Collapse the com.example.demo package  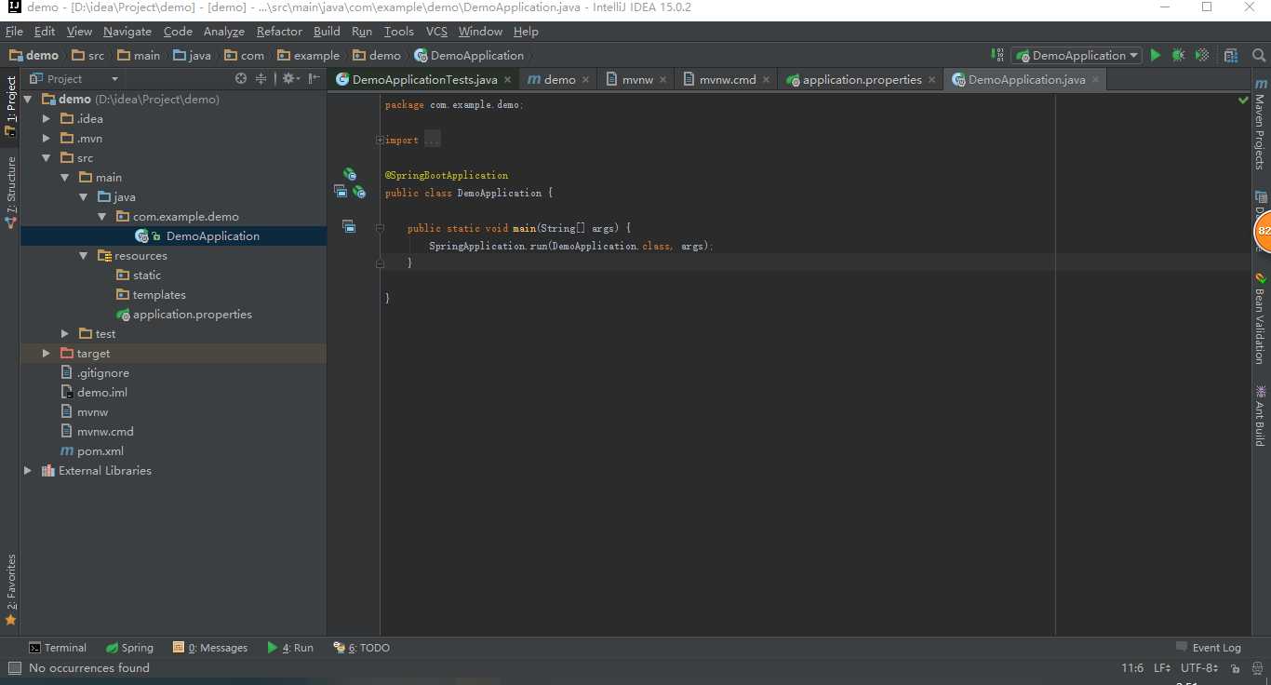pyautogui.click(x=102, y=216)
